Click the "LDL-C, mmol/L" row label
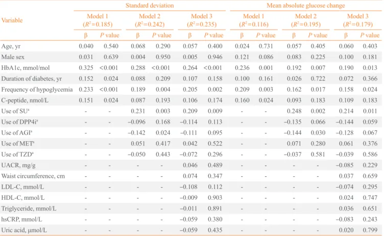The image size is (384, 236). pos(22,187)
